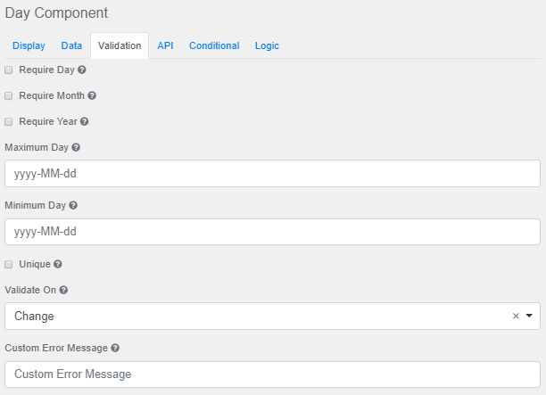
Task: Click the Validate On help icon
Action: pos(63,290)
